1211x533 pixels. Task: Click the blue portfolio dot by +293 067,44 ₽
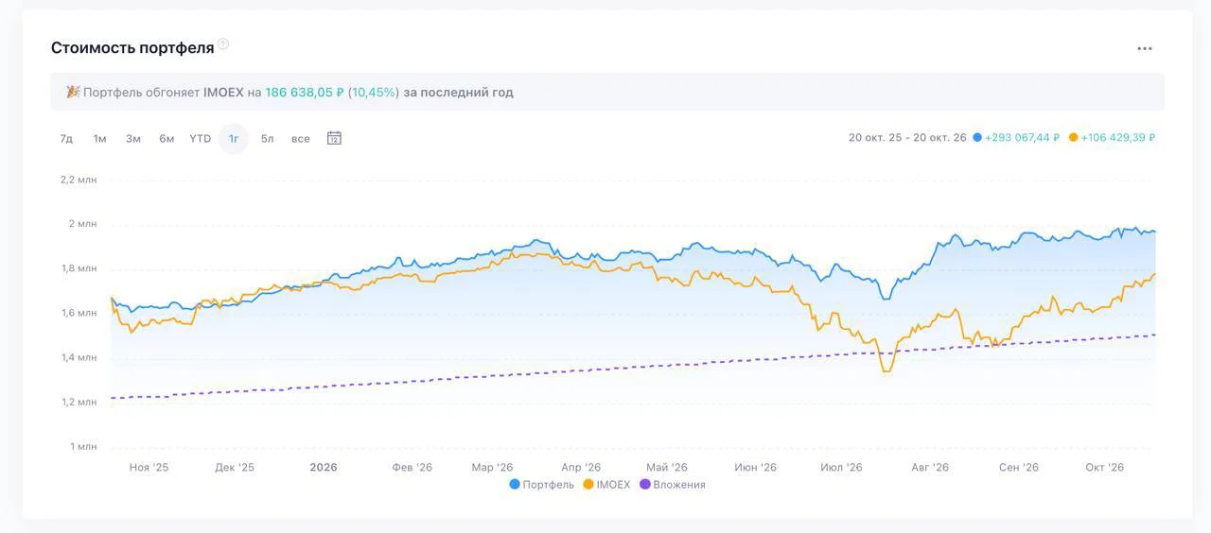coord(977,138)
